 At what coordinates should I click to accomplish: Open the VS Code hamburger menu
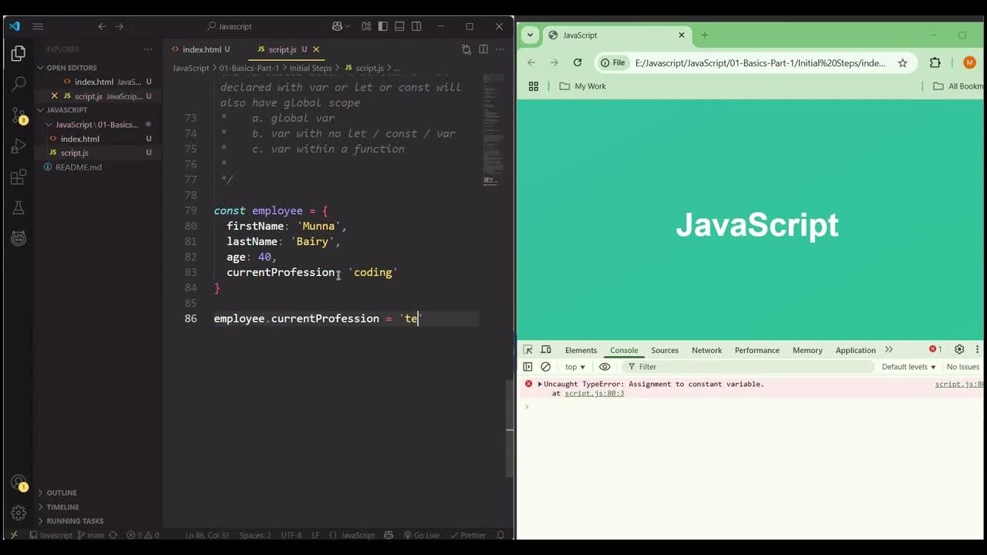(x=38, y=26)
